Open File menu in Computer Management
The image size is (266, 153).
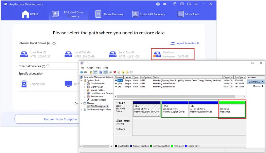[83, 68]
